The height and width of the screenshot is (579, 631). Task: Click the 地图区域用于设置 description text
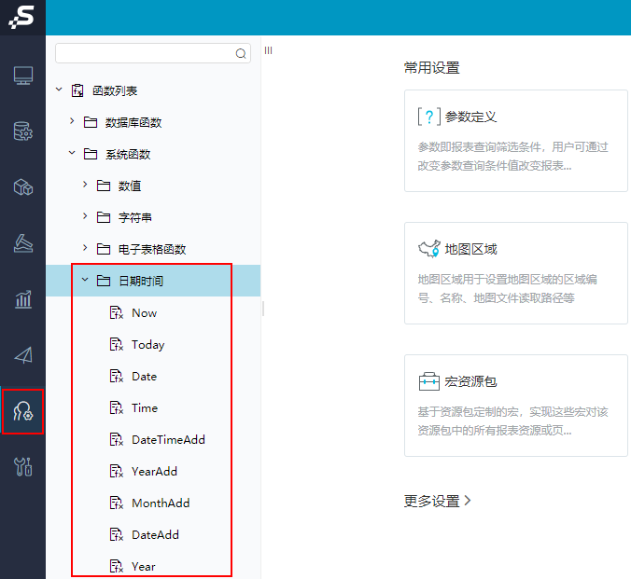[507, 289]
